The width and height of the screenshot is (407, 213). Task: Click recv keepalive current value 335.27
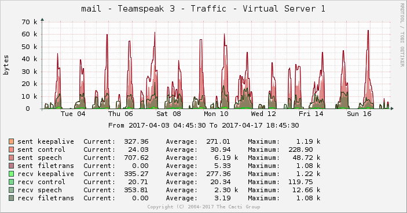point(136,174)
